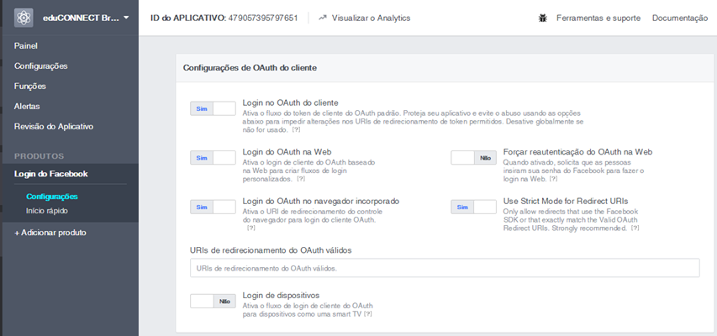
Task: Go to Painel in sidebar
Action: coord(25,46)
